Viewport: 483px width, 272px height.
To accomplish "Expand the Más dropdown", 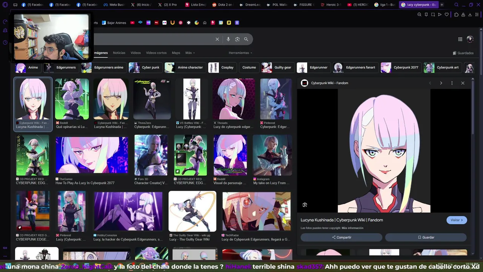I will 190,53.
